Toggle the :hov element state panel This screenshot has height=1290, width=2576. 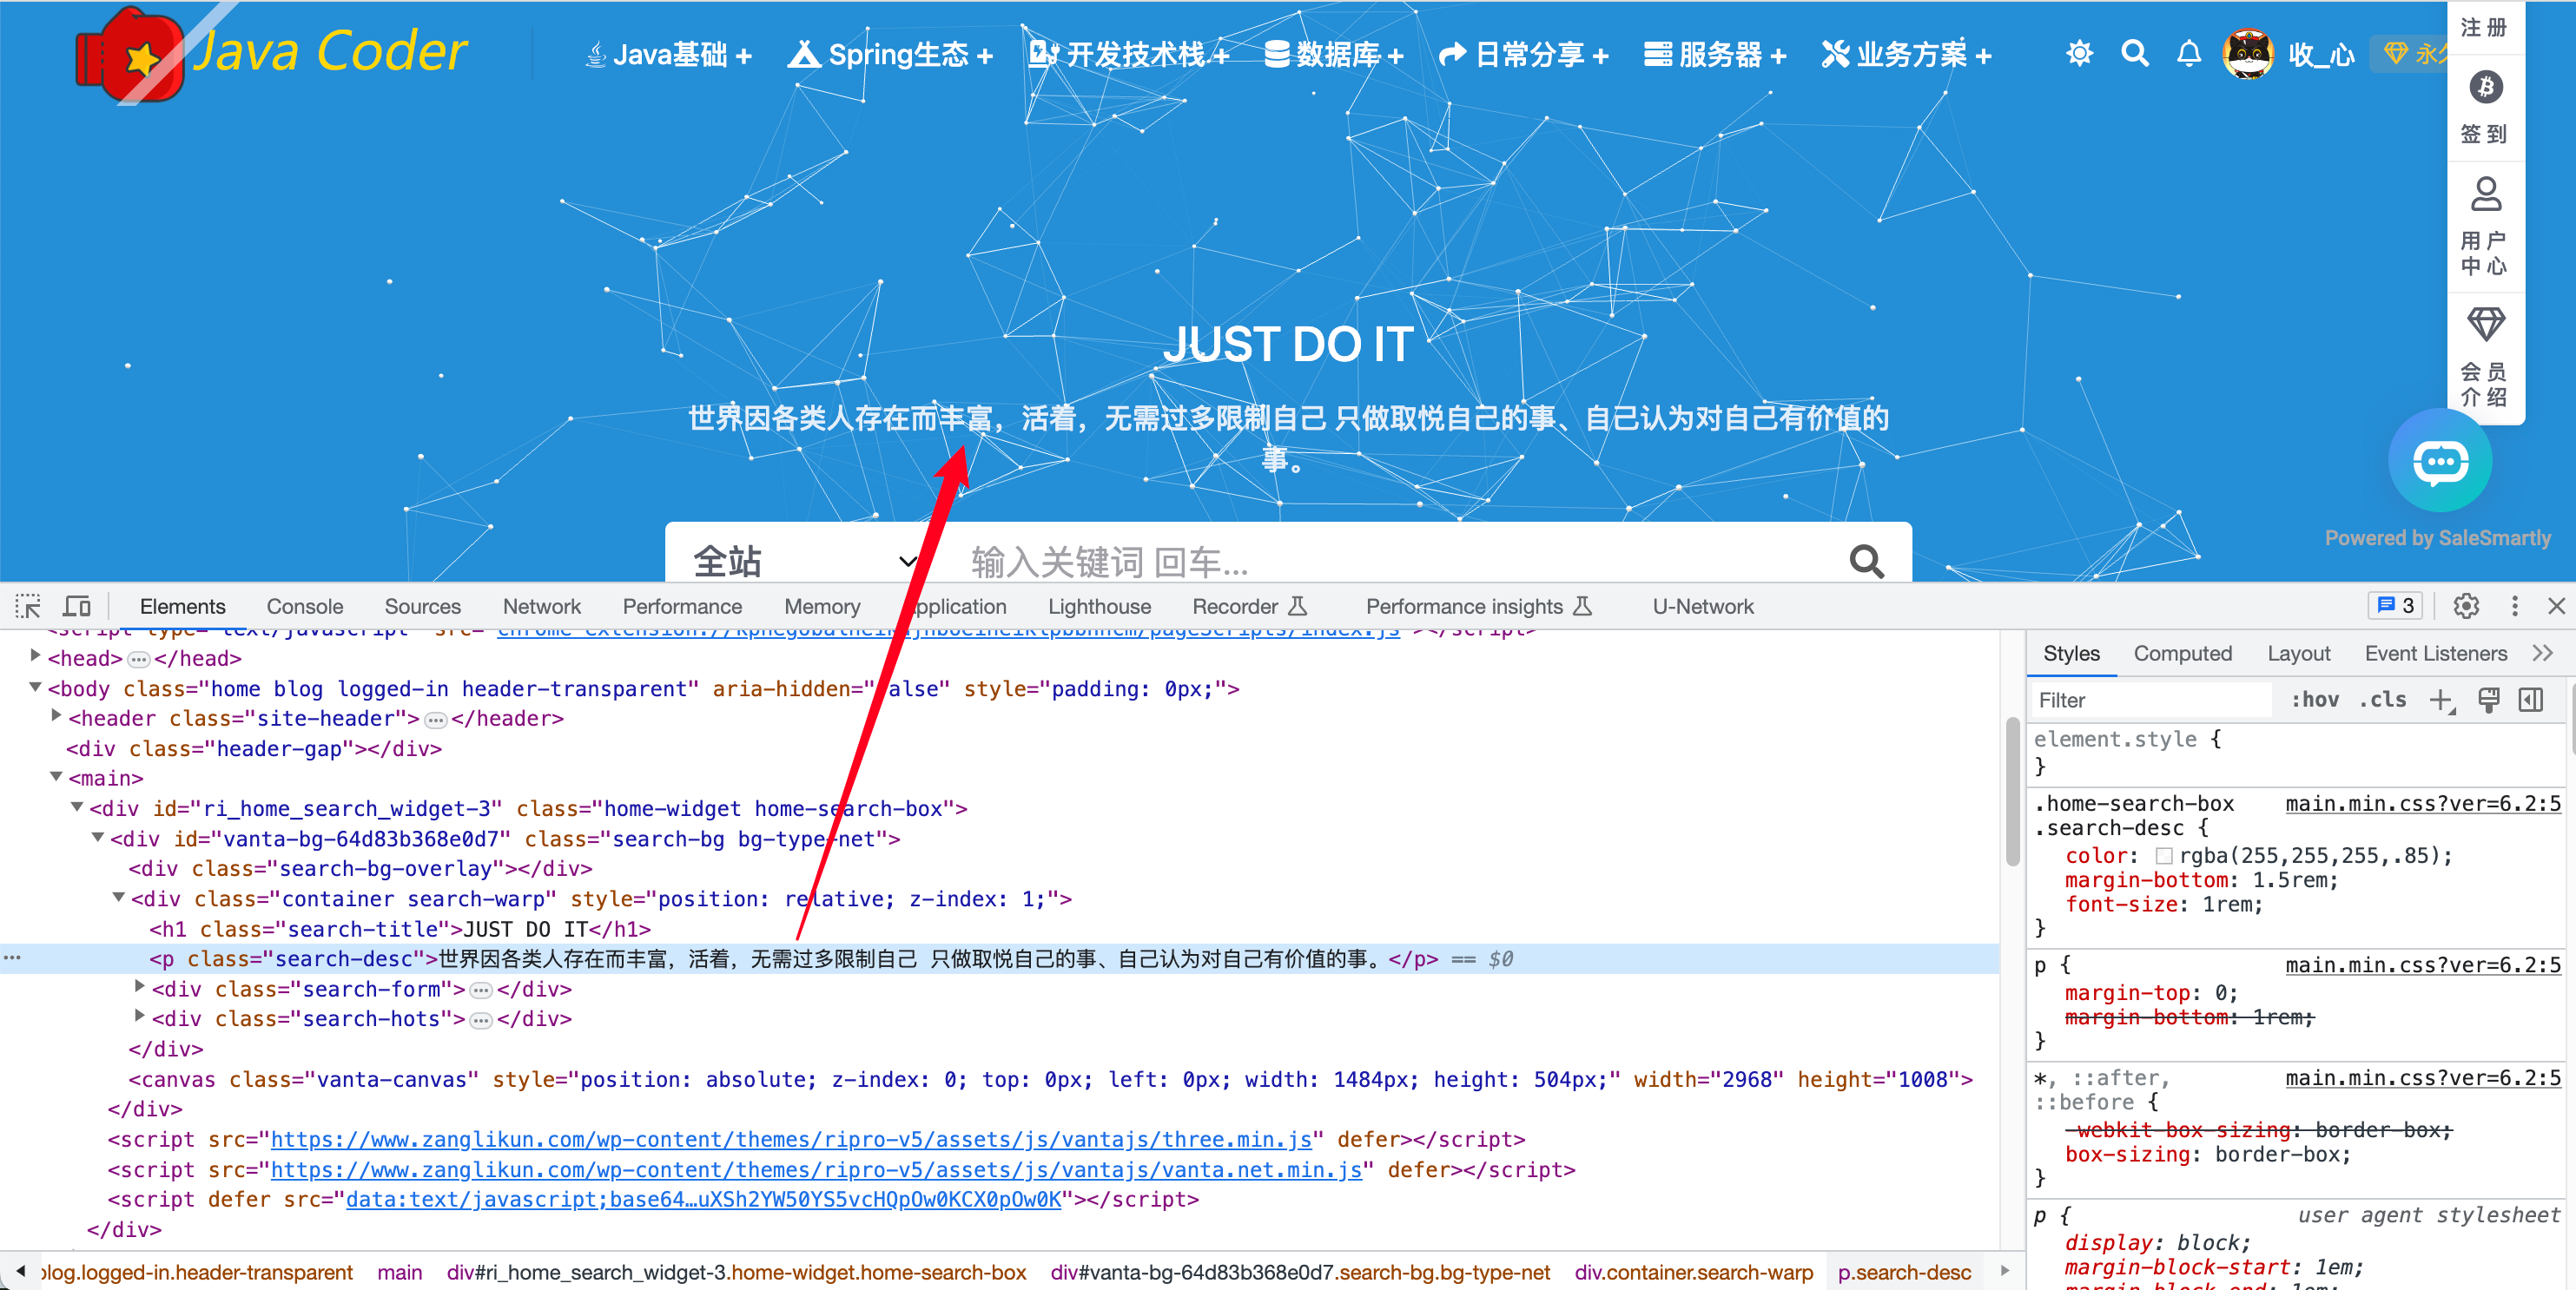coord(2315,701)
